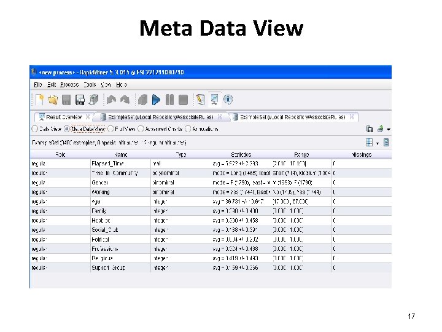The height and width of the screenshot is (332, 442).
Task: Switch to the rightmost ExampleSet tab
Action: pos(292,117)
